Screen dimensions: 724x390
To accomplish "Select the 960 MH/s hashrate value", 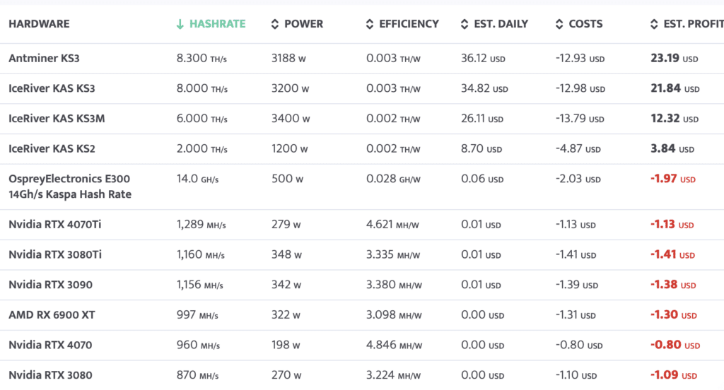I will (198, 345).
